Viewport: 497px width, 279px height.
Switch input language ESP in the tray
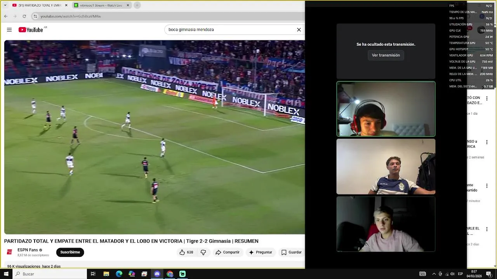(461, 274)
